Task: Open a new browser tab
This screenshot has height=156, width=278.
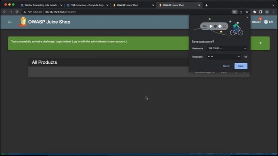Action: [x=207, y=5]
